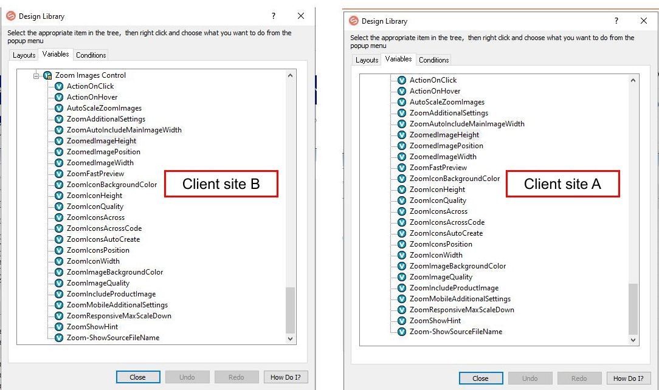Click the ZoomIconsAutoCreate icon in right dialog
The height and width of the screenshot is (390, 659).
tap(402, 233)
